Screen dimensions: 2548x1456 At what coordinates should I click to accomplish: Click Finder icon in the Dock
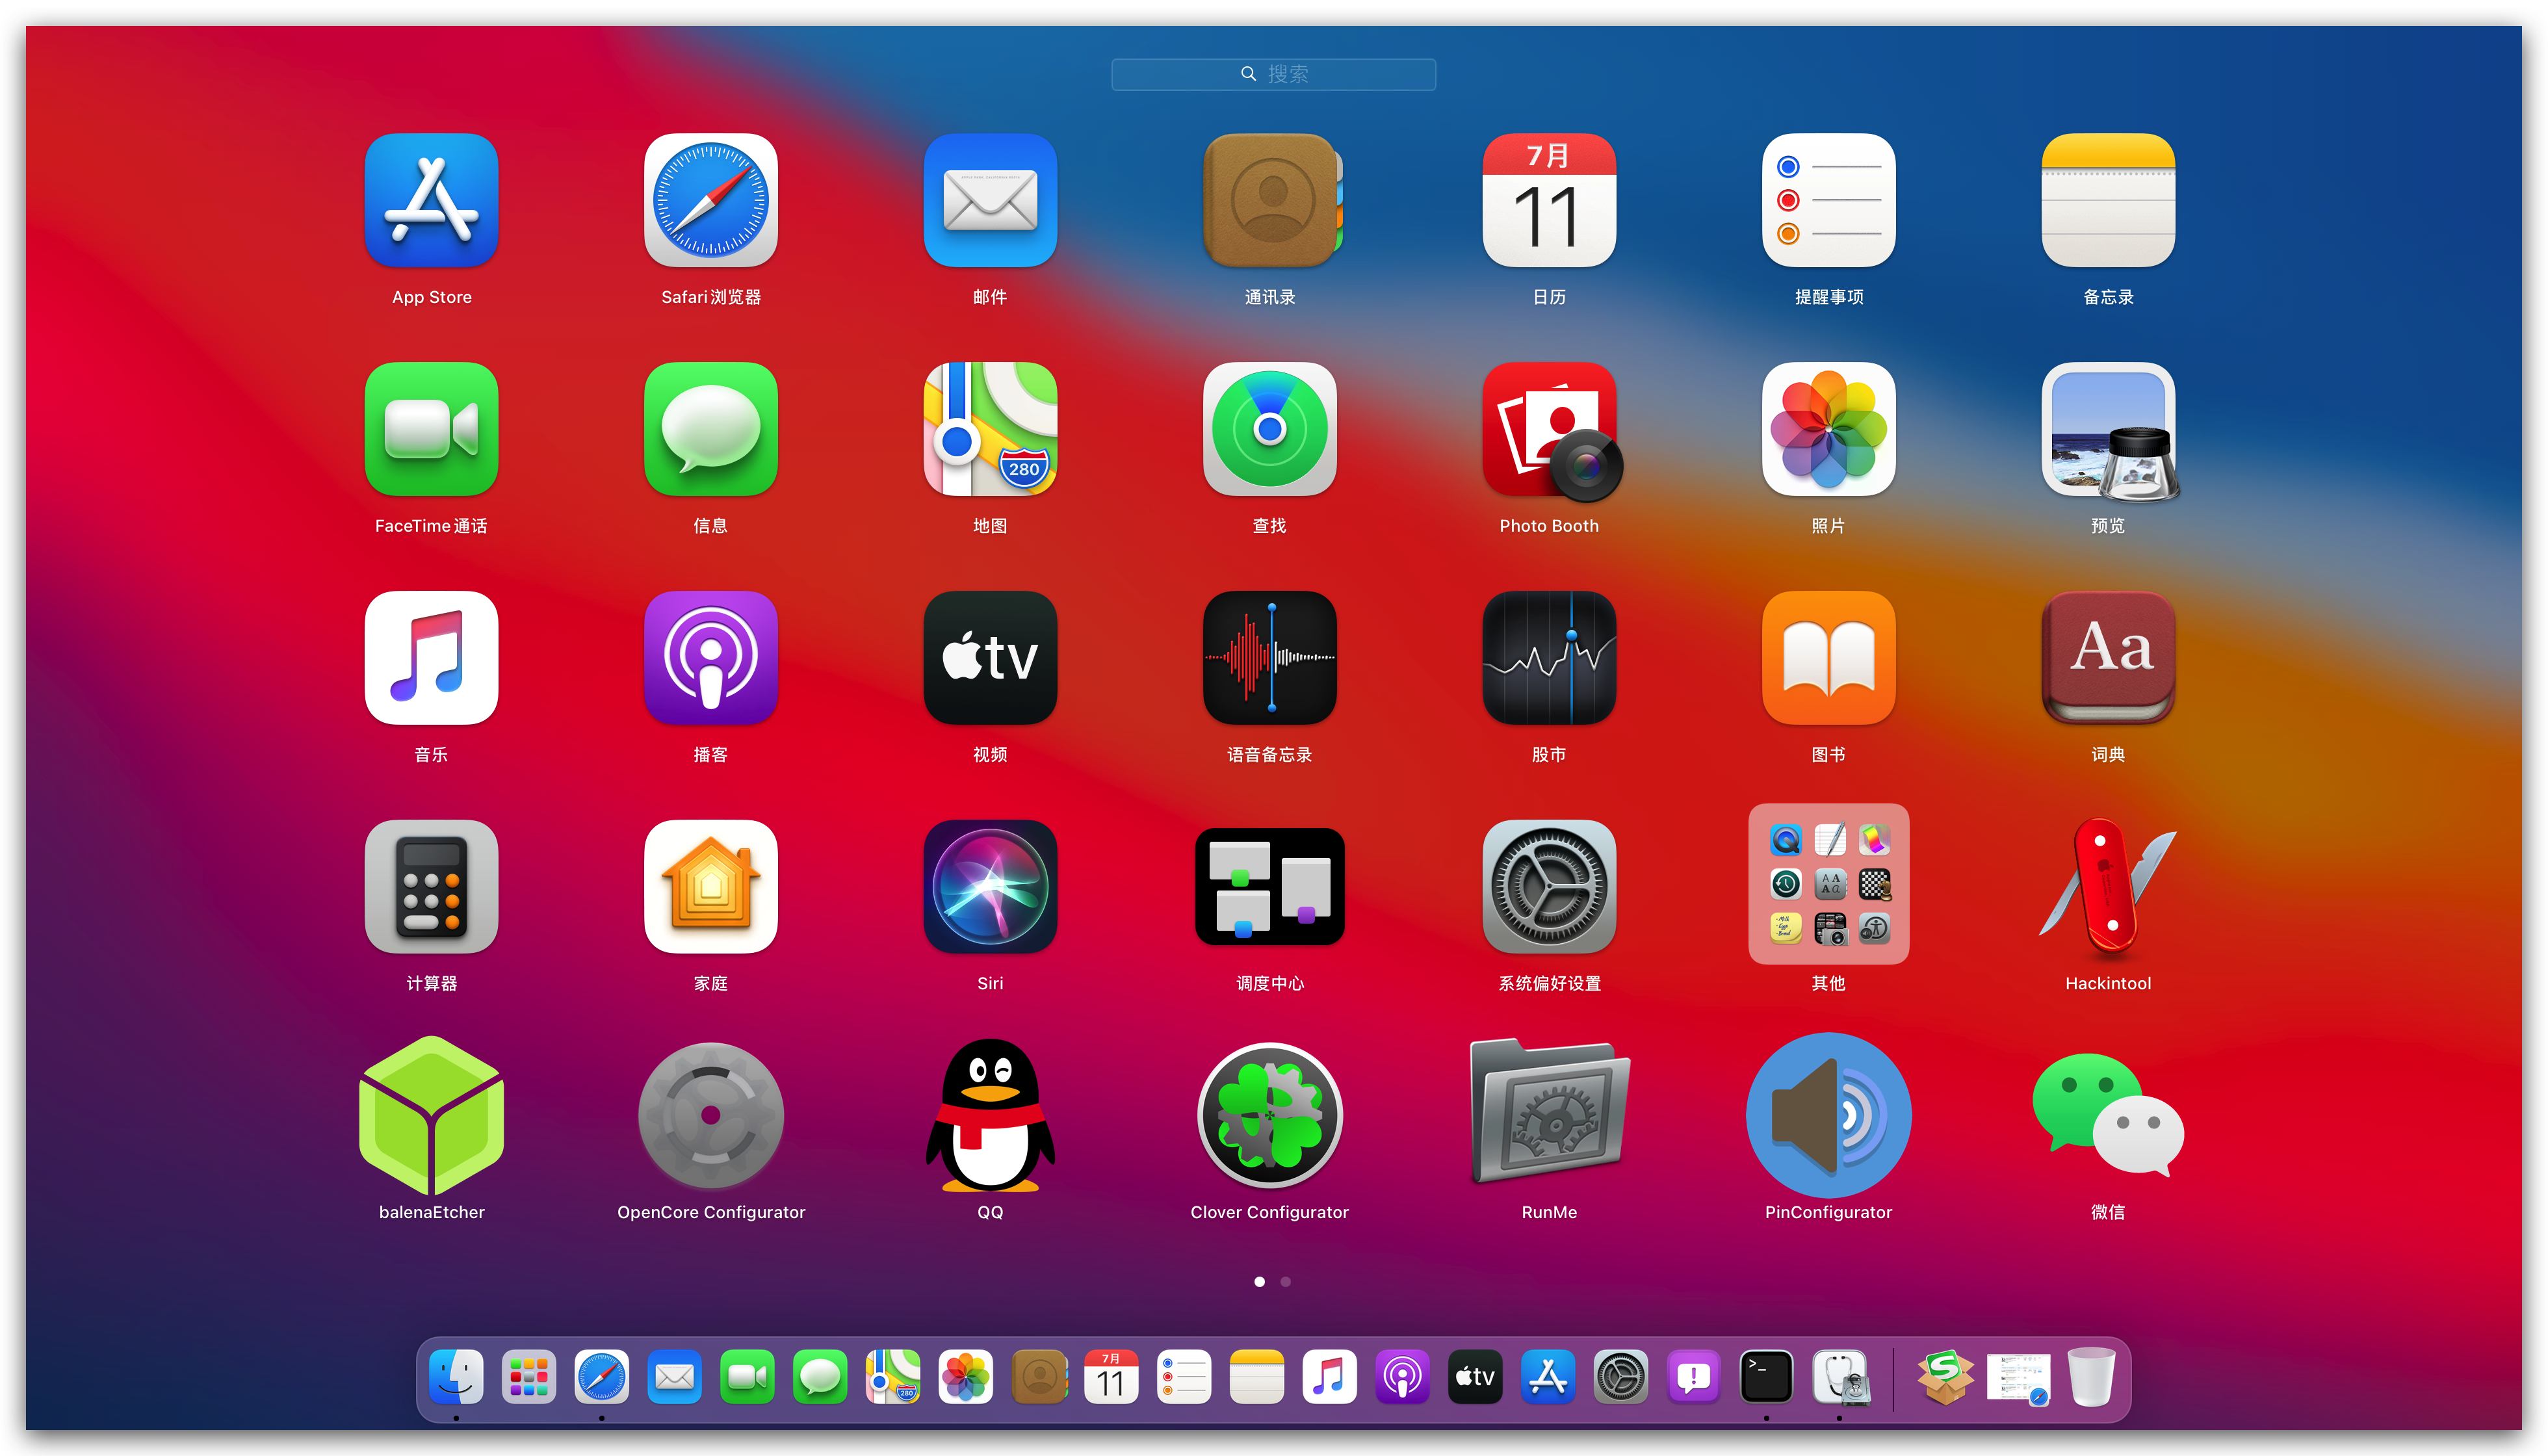pyautogui.click(x=456, y=1377)
